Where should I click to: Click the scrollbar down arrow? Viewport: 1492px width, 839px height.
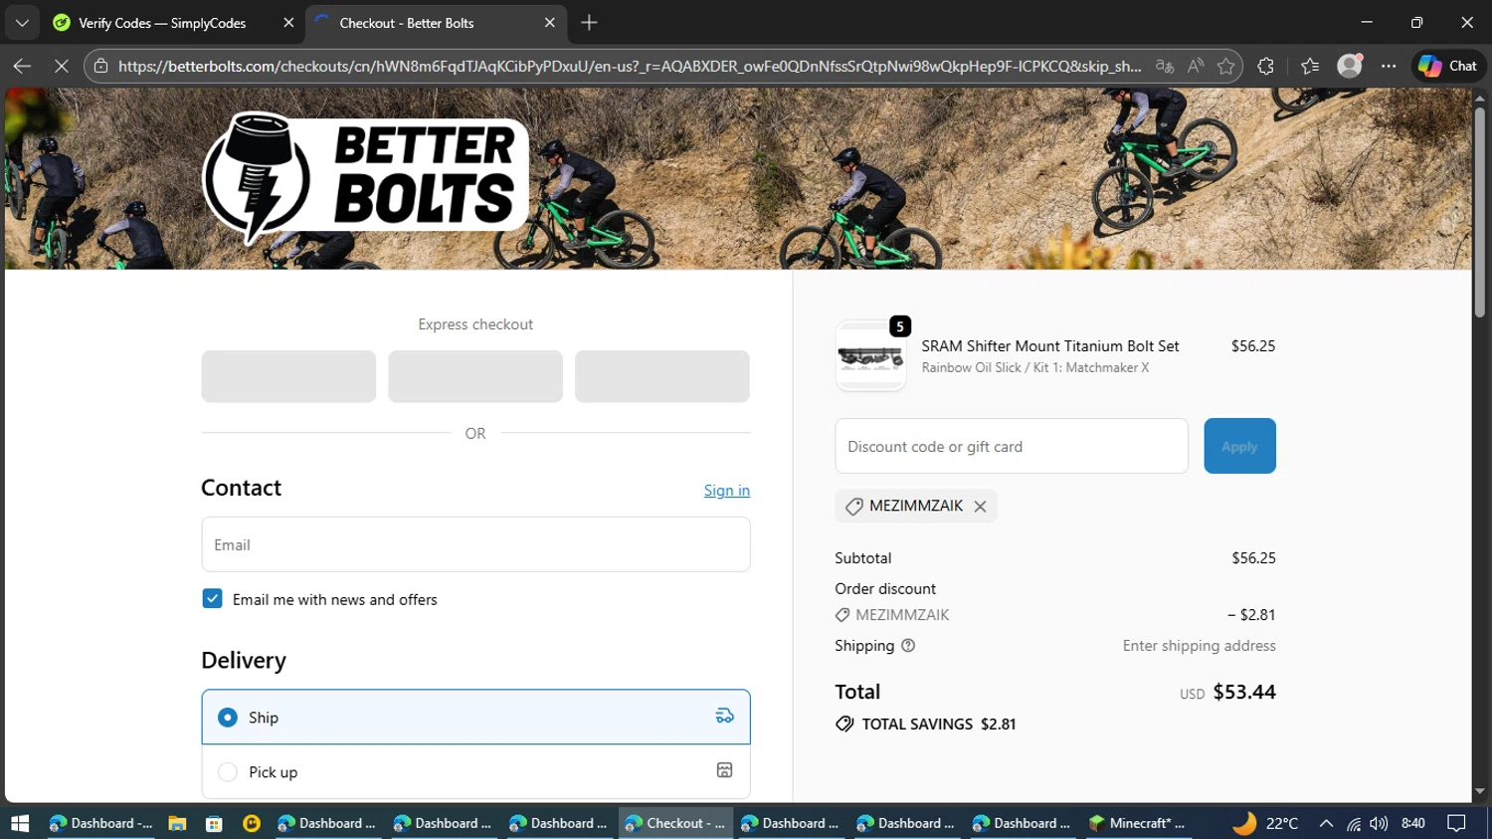[1480, 792]
